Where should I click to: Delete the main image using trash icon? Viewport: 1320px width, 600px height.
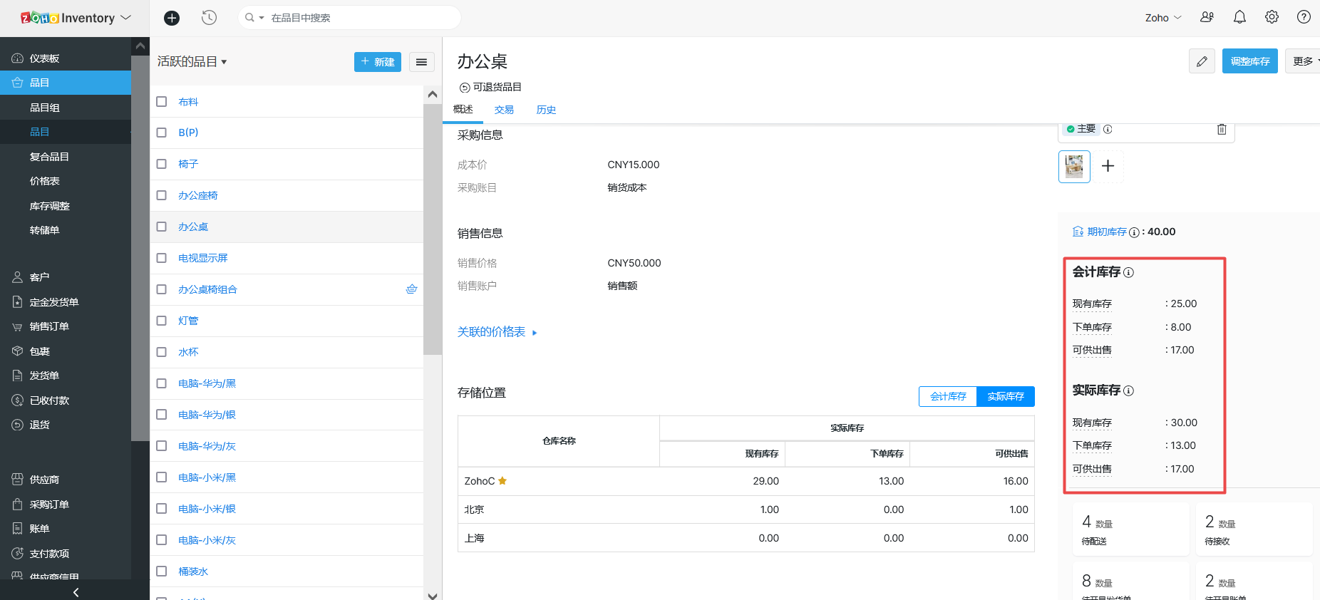pos(1222,129)
